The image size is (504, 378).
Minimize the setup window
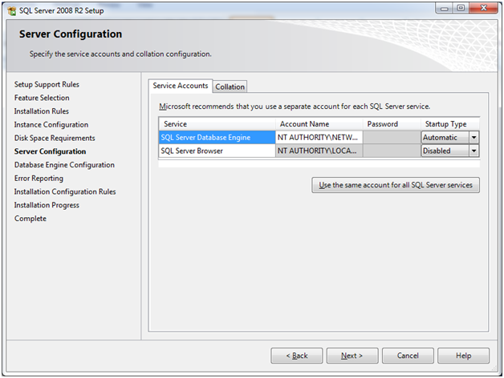pos(442,8)
